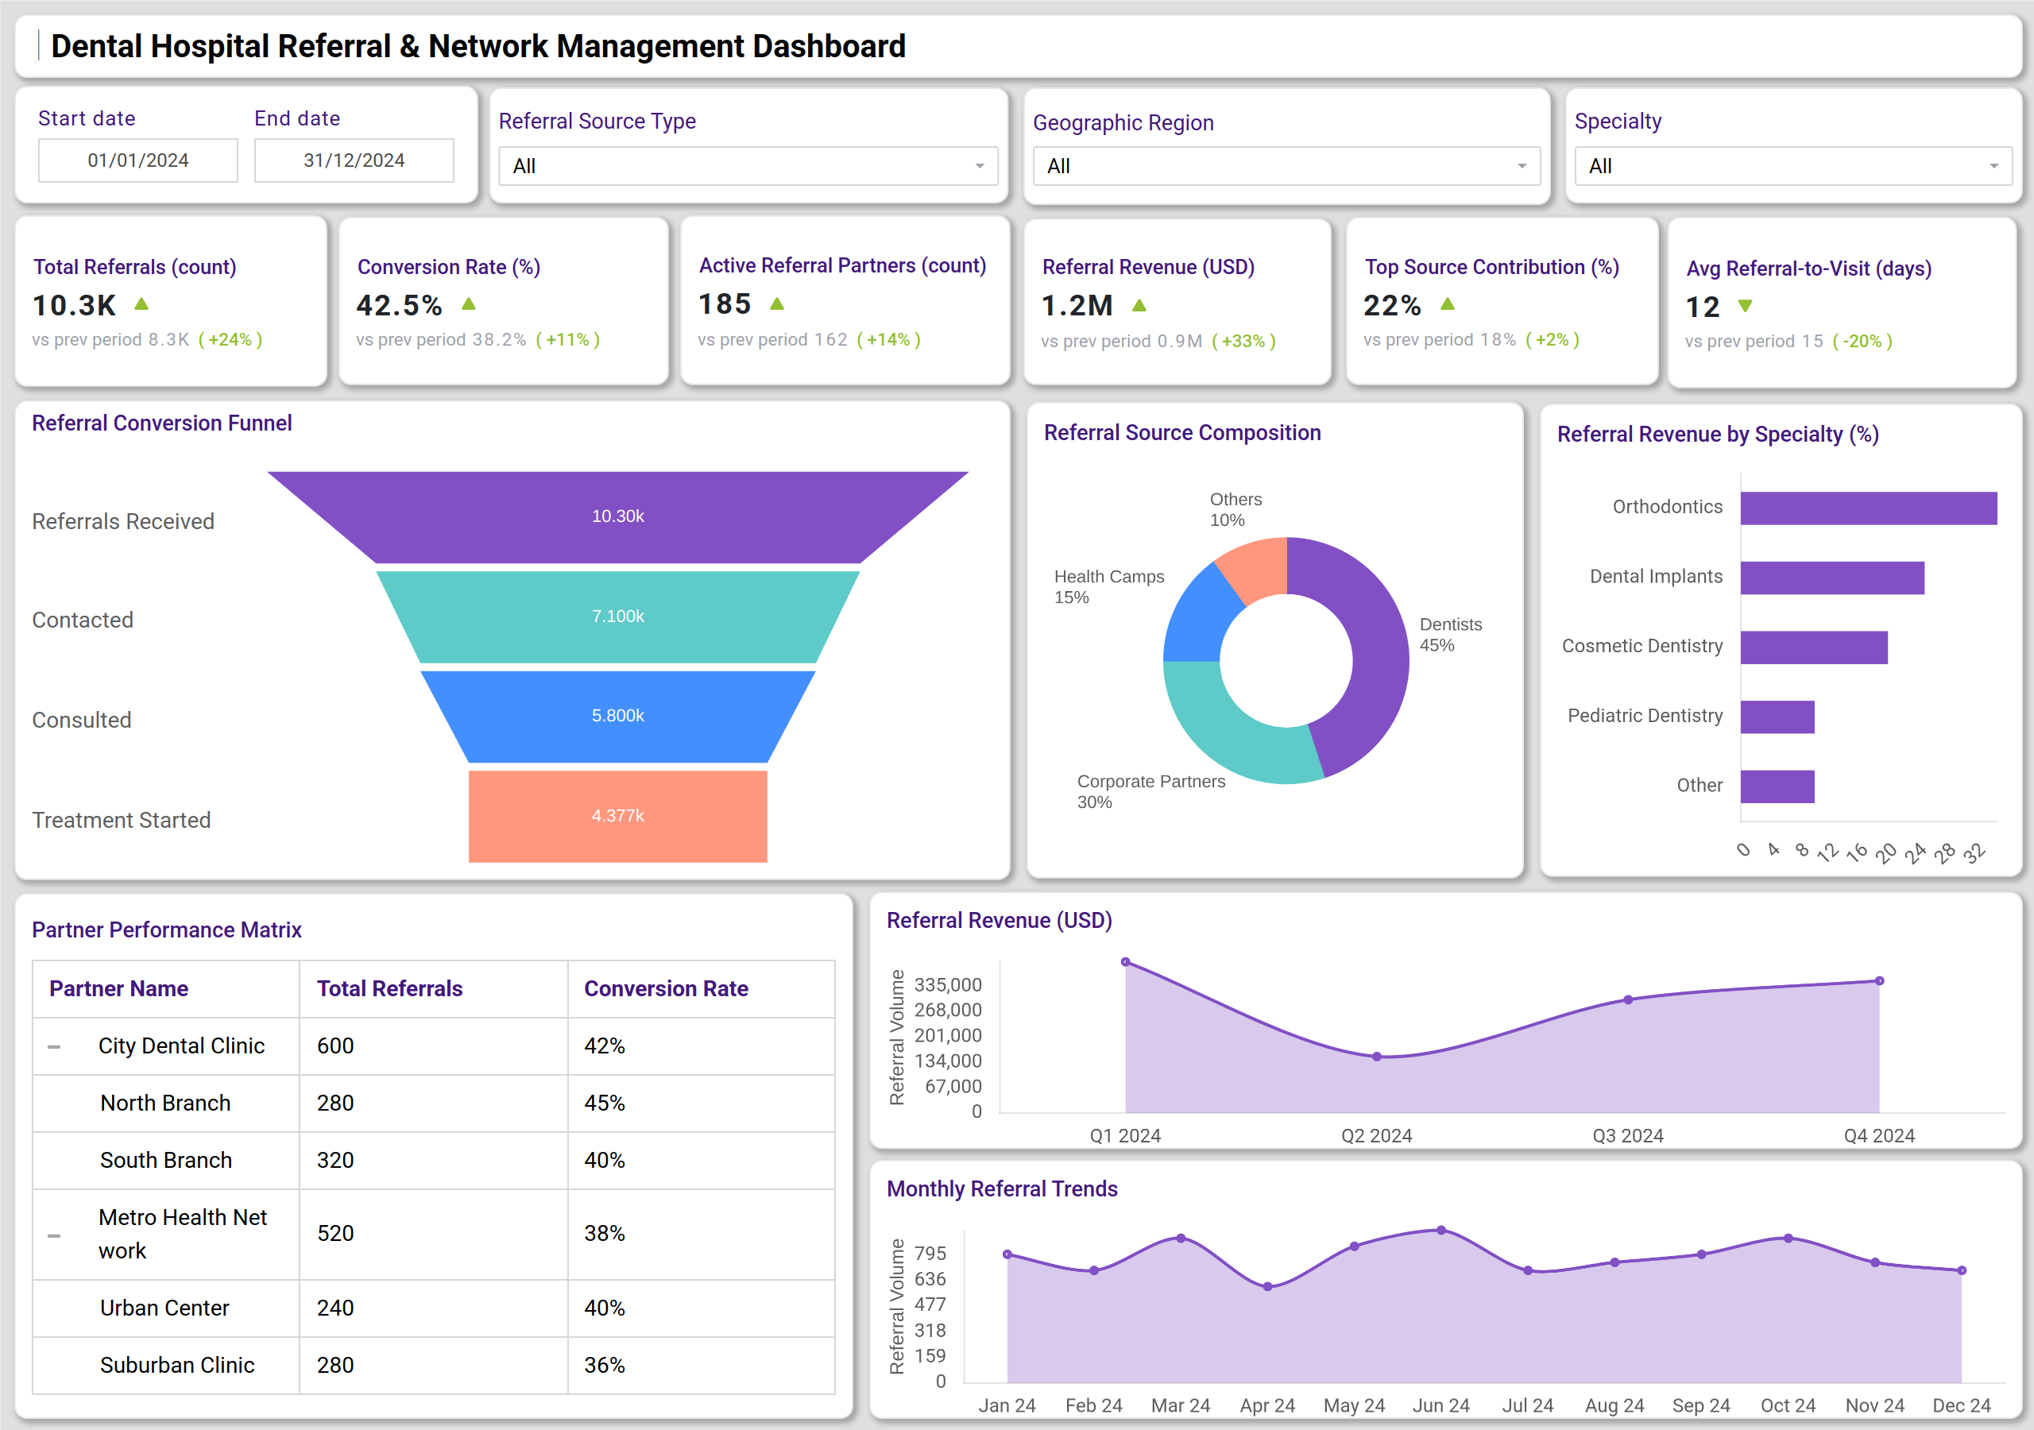Click the dashboard title heading
Viewport: 2034px width, 1430px height.
point(478,46)
